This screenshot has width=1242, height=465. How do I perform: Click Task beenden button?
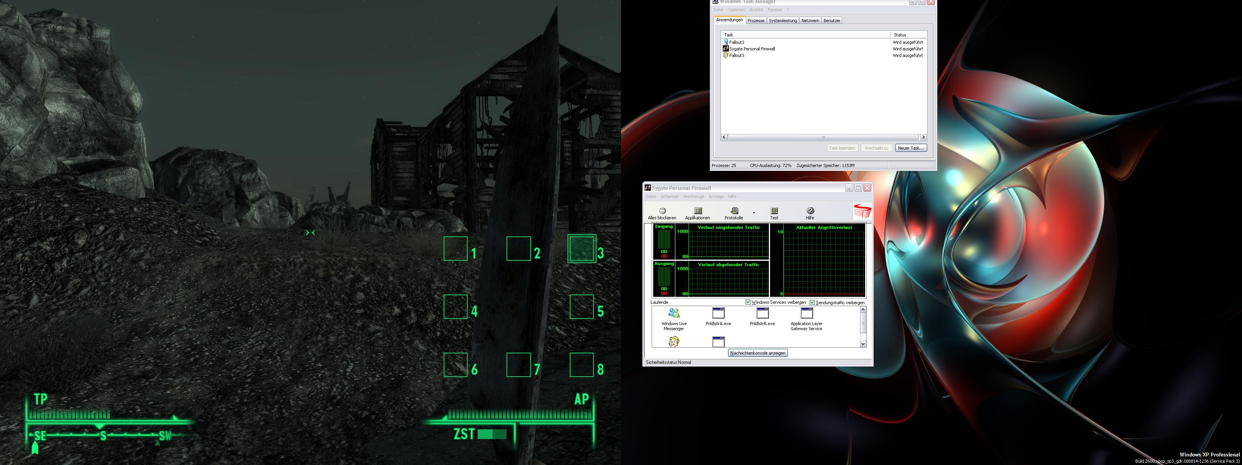coord(842,148)
